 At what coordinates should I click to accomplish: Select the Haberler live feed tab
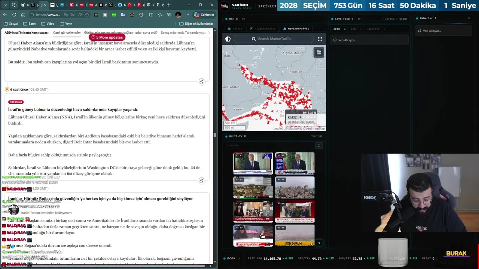click(373, 29)
